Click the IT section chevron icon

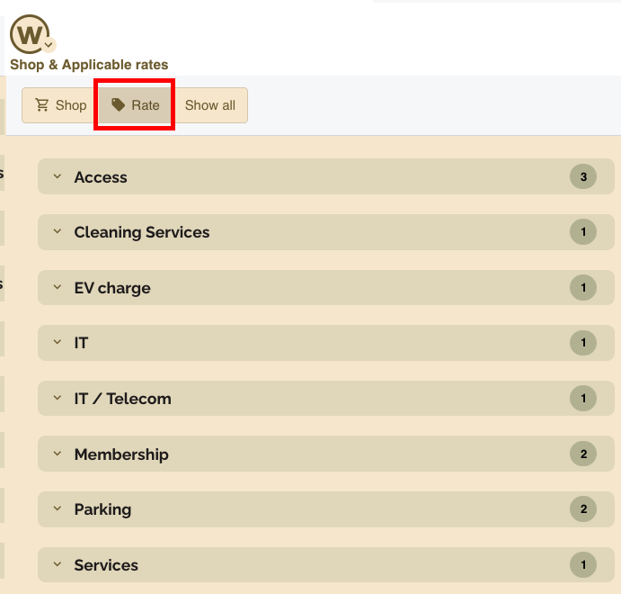(x=57, y=343)
